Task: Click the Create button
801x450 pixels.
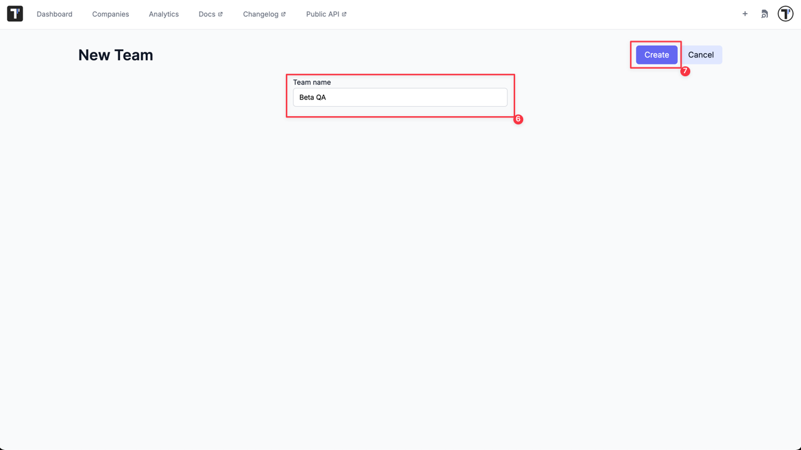Action: pos(656,54)
